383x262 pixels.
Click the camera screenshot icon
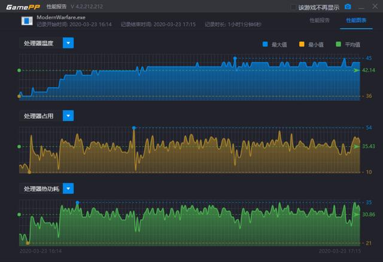click(x=348, y=7)
